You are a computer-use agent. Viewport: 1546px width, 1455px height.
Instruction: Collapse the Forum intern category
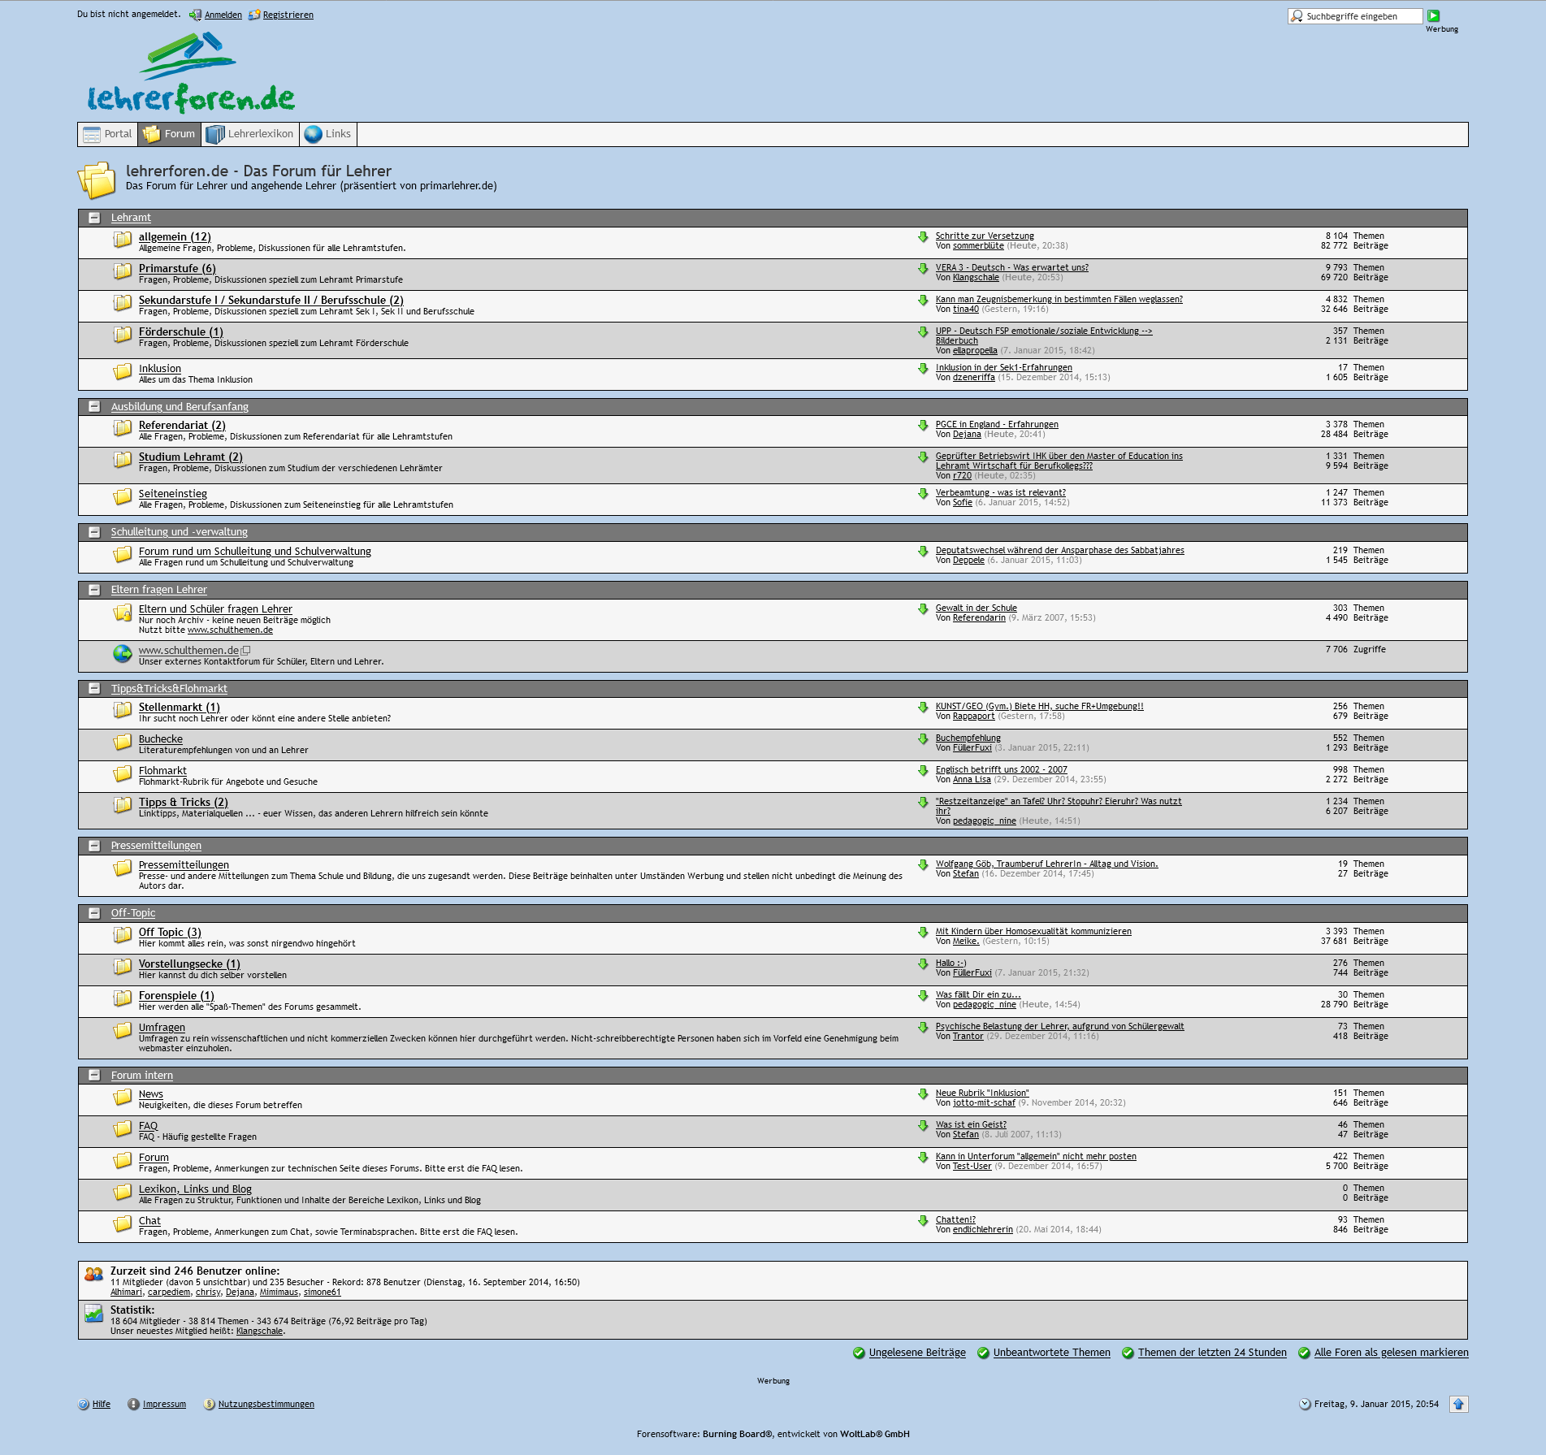pyautogui.click(x=94, y=1076)
